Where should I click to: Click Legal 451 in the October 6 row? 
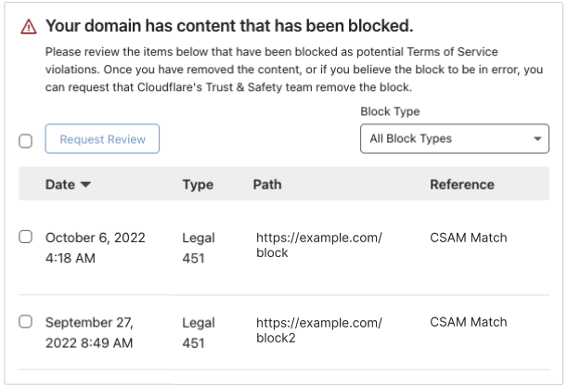[199, 248]
